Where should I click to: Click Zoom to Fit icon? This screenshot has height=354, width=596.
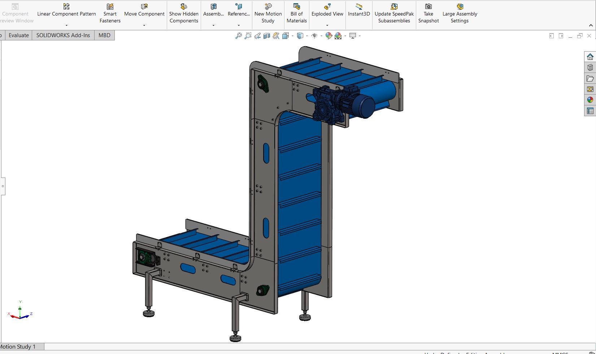238,36
